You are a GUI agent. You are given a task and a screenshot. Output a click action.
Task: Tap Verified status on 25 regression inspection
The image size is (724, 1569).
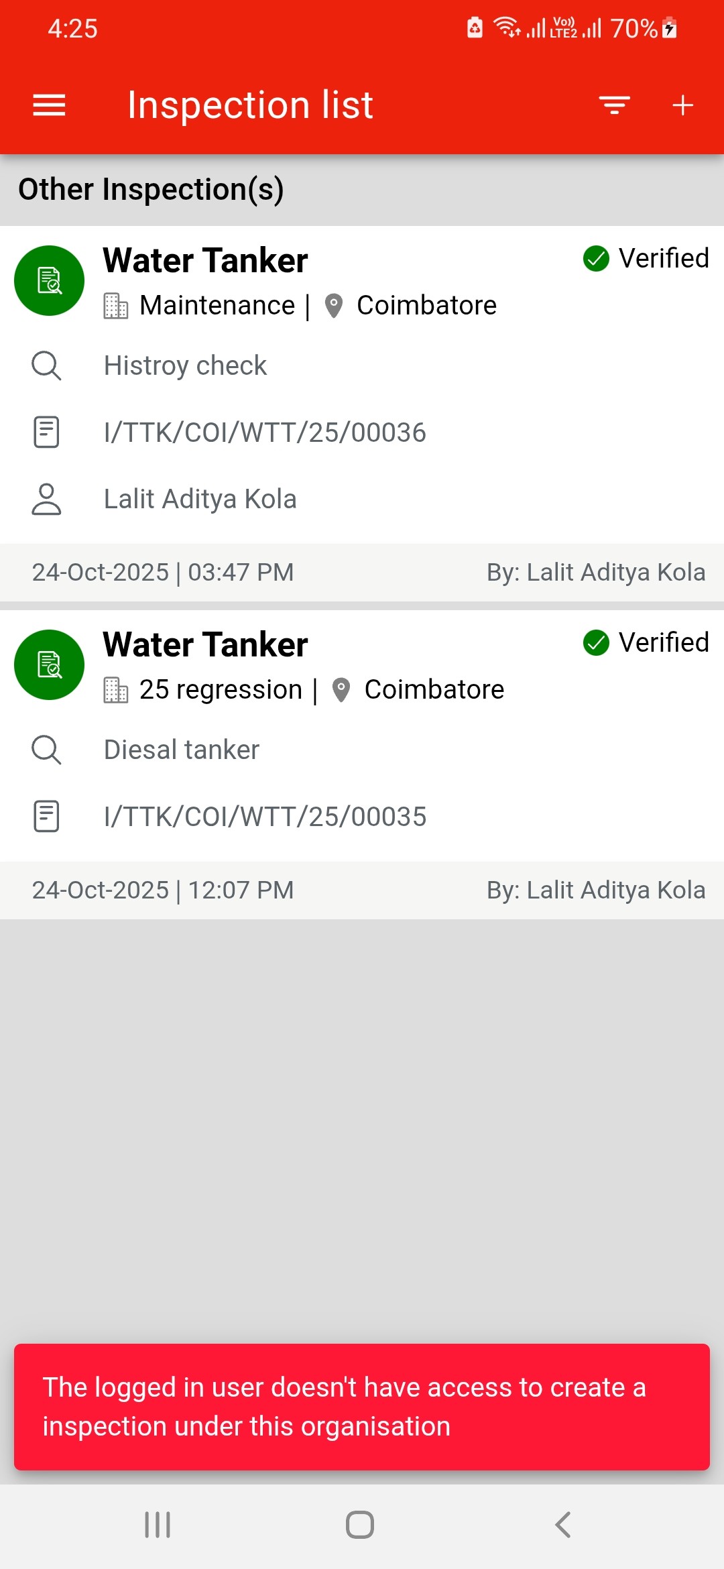[x=646, y=642]
